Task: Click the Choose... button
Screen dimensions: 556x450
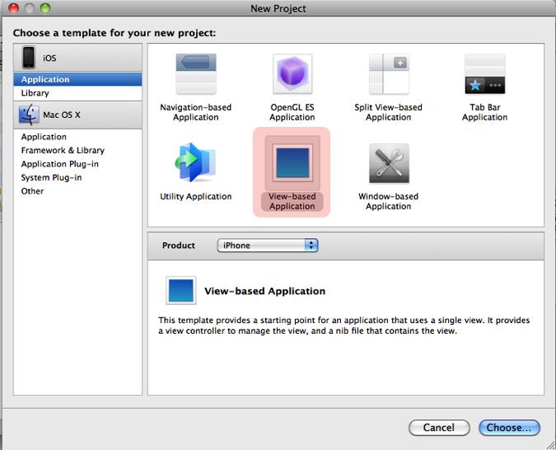Action: 509,427
